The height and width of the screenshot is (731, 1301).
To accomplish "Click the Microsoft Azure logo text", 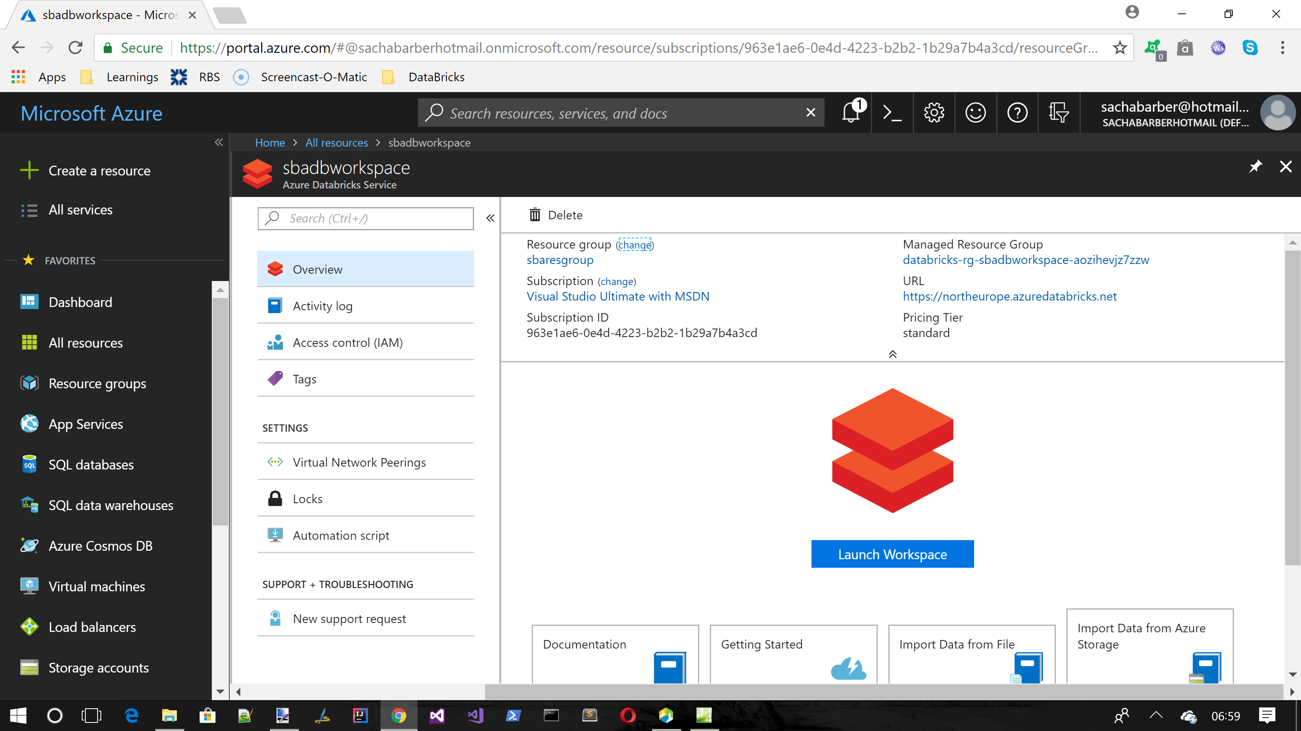I will pyautogui.click(x=91, y=113).
